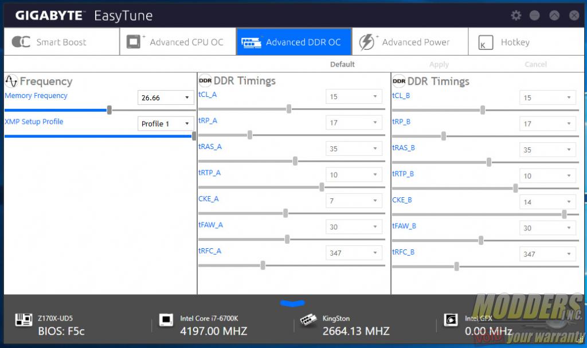This screenshot has width=587, height=348.
Task: Click the Intel Core CPU icon
Action: pyautogui.click(x=166, y=320)
